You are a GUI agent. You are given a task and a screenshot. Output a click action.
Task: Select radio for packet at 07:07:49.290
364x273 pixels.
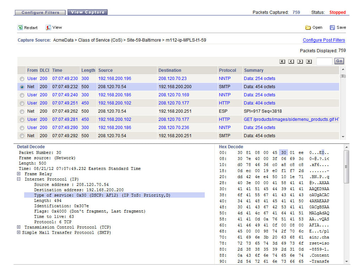pos(22,128)
